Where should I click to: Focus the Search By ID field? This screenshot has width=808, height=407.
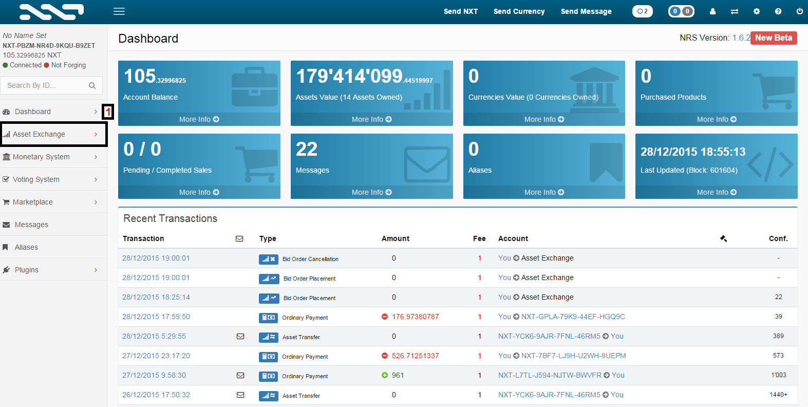tap(51, 85)
